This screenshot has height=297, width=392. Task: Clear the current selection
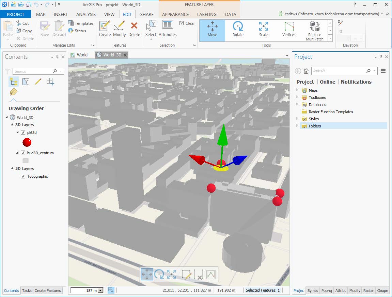(x=187, y=23)
